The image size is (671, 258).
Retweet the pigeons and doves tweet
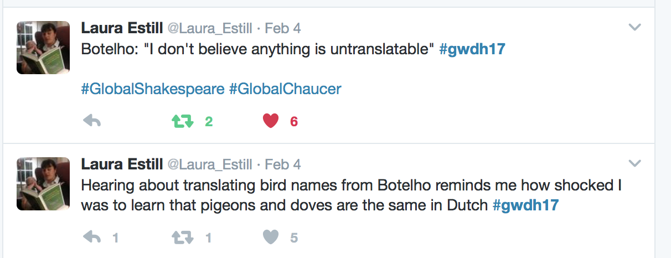click(x=183, y=238)
